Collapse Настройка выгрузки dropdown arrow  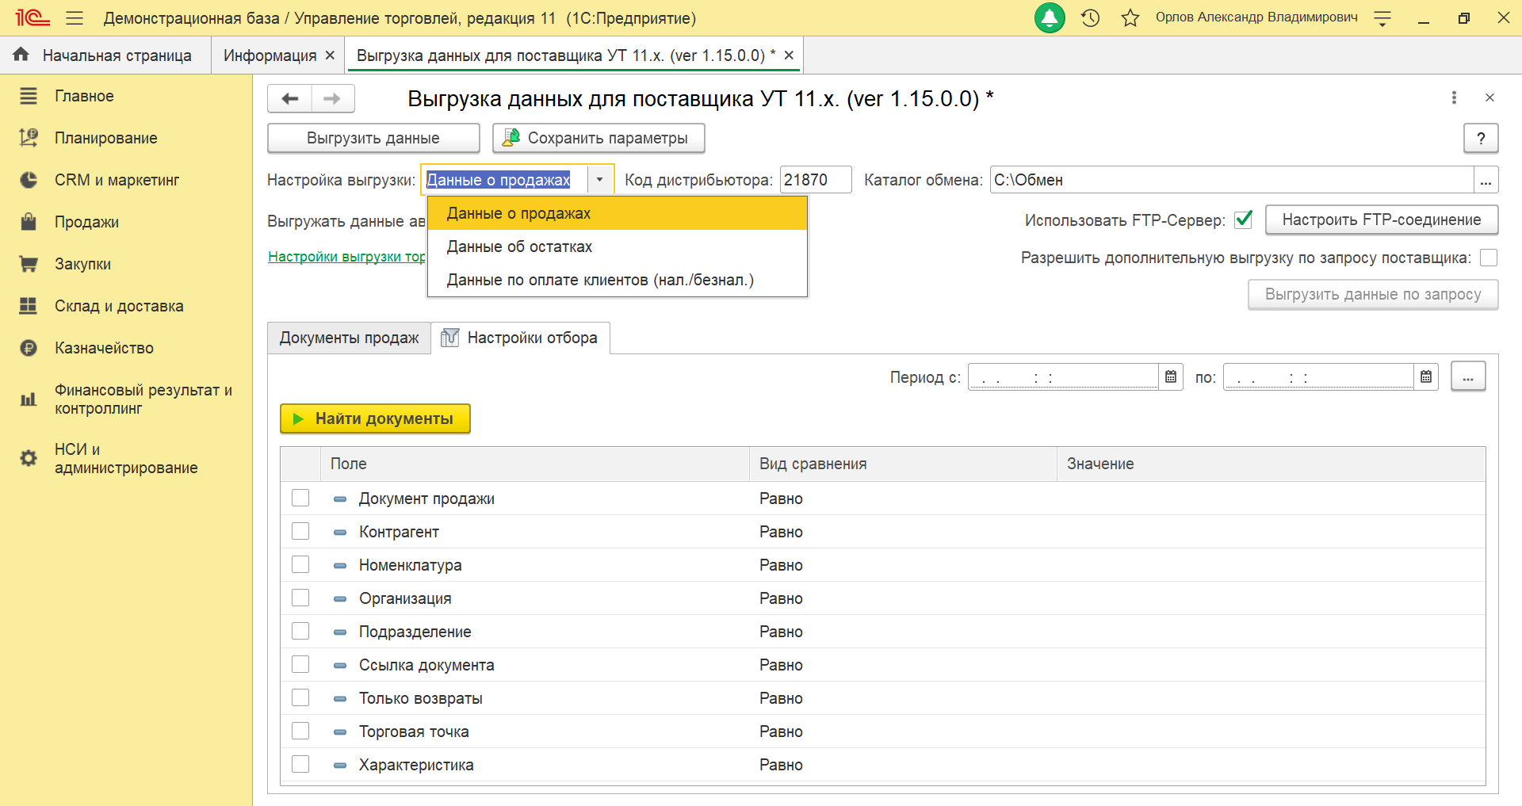[x=600, y=180]
